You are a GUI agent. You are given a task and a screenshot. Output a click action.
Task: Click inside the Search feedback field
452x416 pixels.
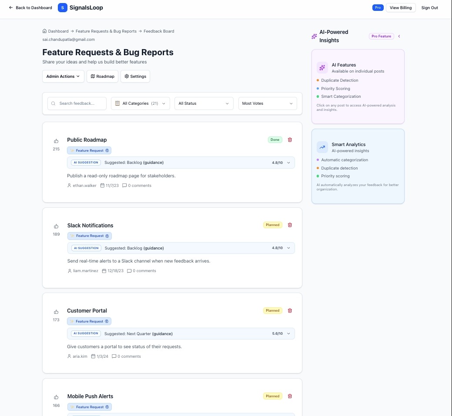(x=78, y=103)
